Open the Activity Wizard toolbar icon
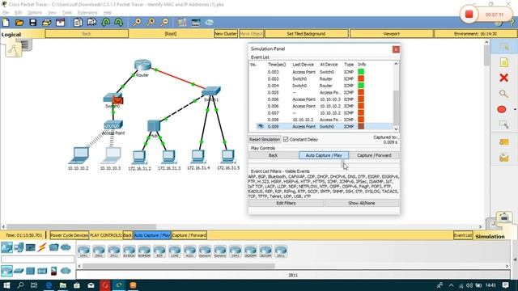Screen dimensions: 518x291 click(x=61, y=23)
